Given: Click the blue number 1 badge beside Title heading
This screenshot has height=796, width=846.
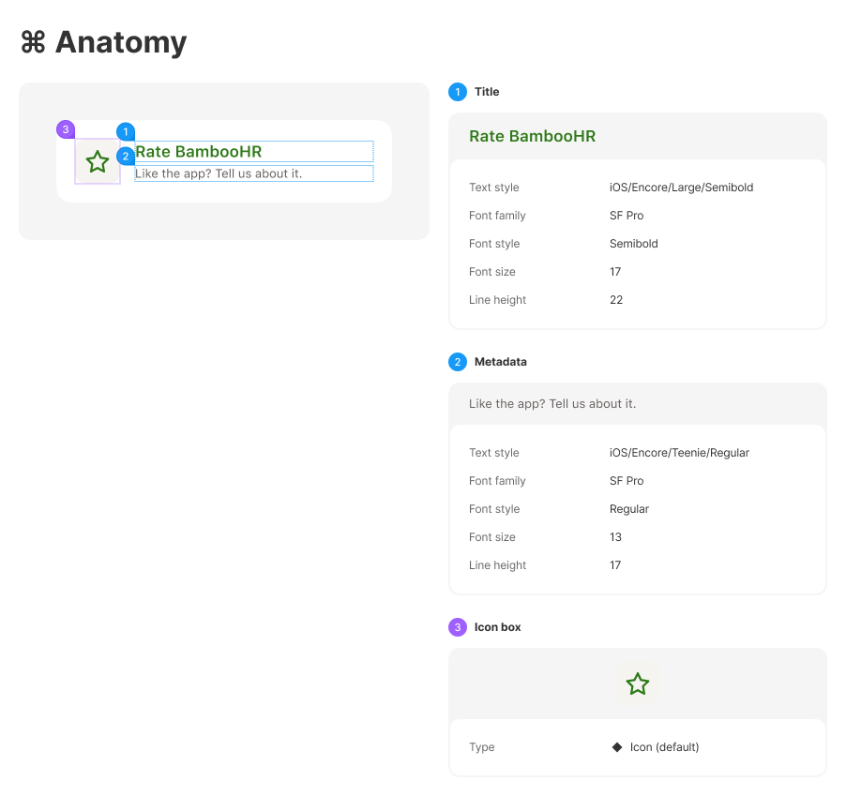Looking at the screenshot, I should click(458, 92).
